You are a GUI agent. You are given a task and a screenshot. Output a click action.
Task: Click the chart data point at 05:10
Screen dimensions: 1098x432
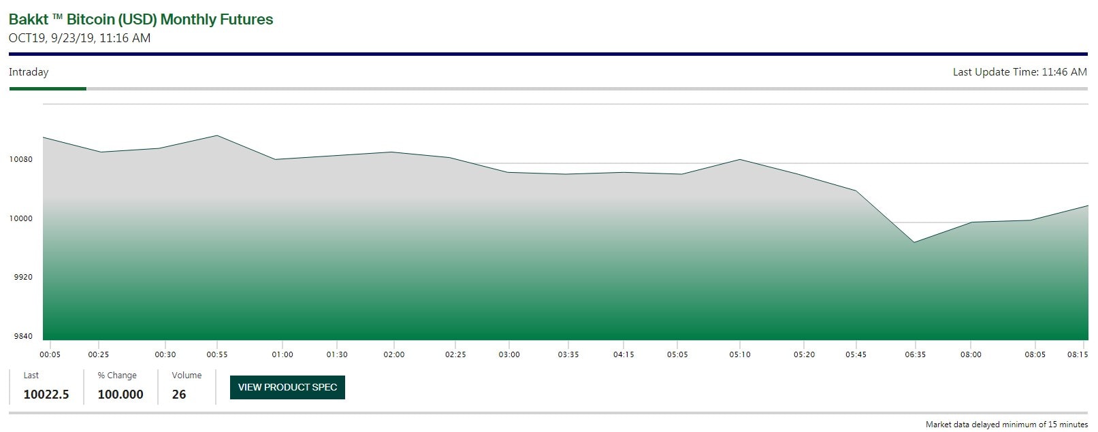(x=740, y=159)
